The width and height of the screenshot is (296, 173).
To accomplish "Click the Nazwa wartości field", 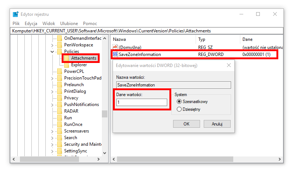I will click(x=173, y=85).
